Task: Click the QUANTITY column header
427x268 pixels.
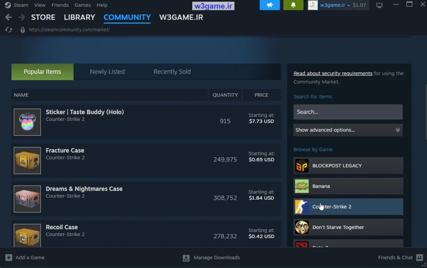Action: click(x=225, y=95)
